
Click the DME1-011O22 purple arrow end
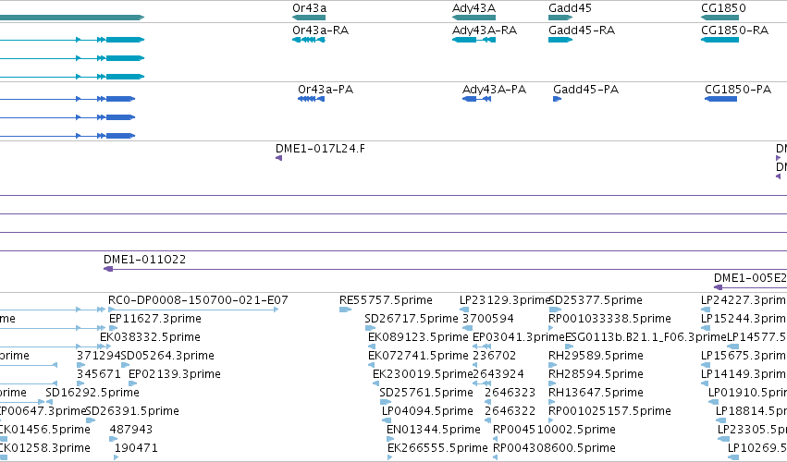(x=108, y=270)
